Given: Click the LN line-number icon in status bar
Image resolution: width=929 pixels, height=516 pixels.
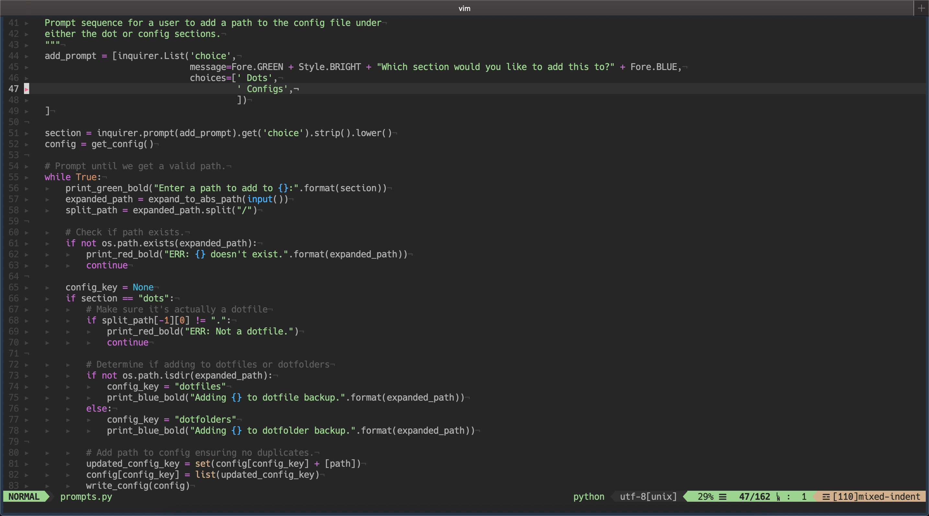Looking at the screenshot, I should pos(778,497).
